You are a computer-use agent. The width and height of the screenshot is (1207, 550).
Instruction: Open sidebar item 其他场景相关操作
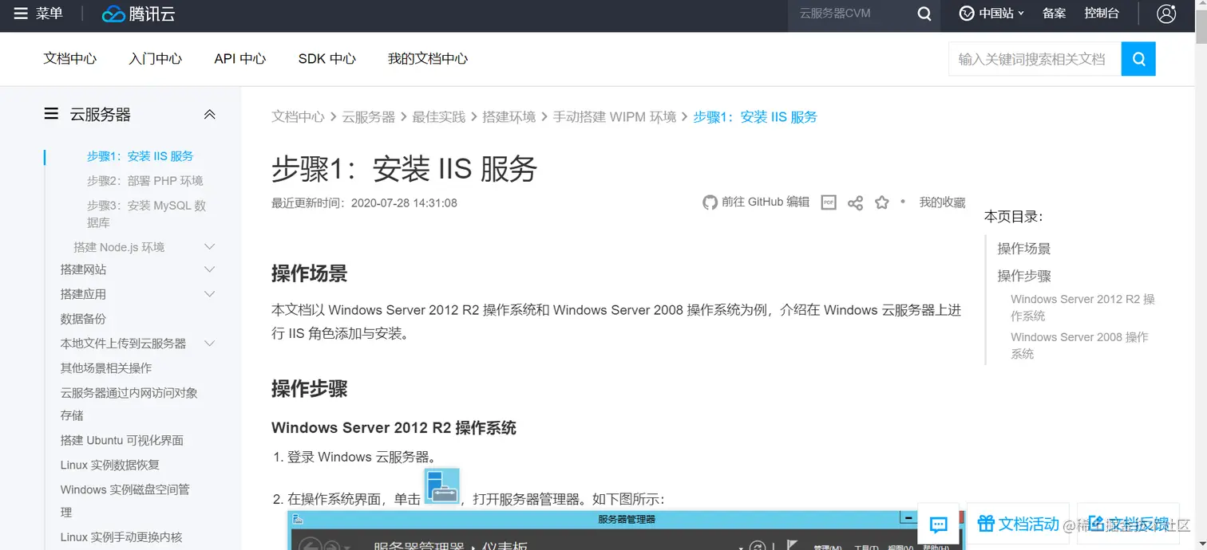click(106, 368)
